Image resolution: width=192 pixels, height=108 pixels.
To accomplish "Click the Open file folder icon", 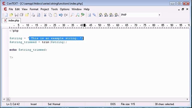I will pyautogui.click(x=11, y=15).
